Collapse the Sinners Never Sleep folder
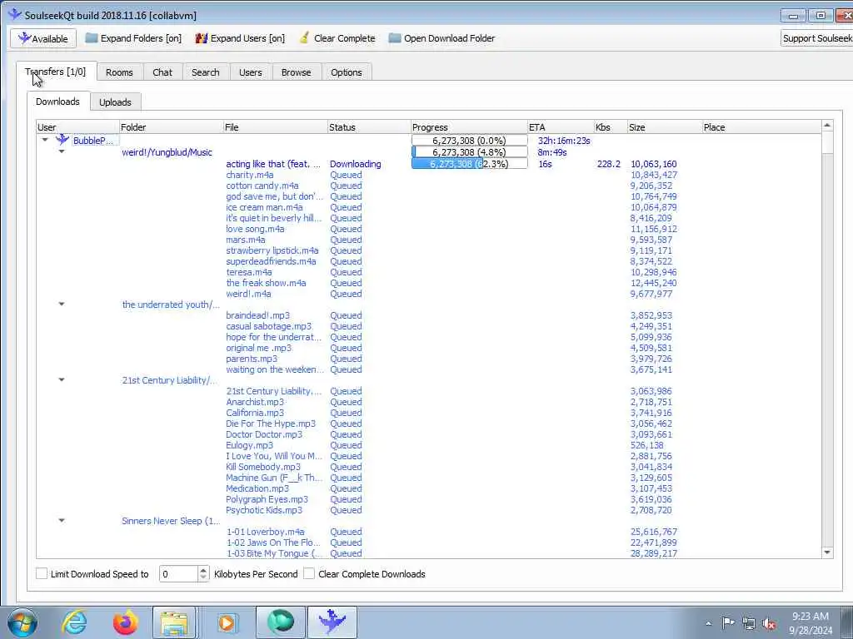 pos(62,521)
